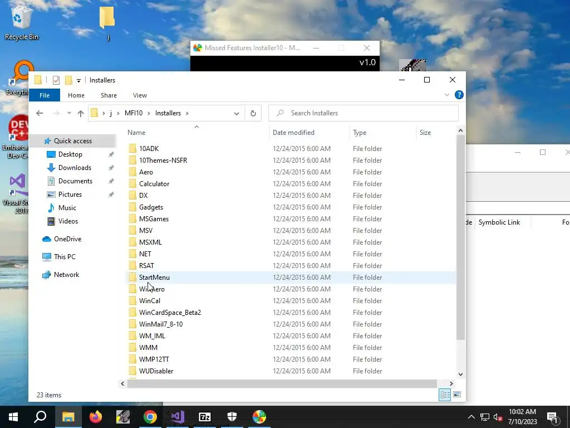Click the New folder icon in Installers title bar

(x=68, y=80)
